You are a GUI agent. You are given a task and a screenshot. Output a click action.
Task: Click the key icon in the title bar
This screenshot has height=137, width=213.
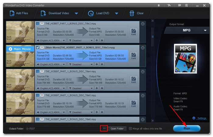[x=169, y=5]
